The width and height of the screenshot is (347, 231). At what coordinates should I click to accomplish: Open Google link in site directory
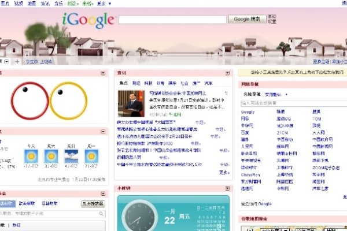[x=248, y=112]
